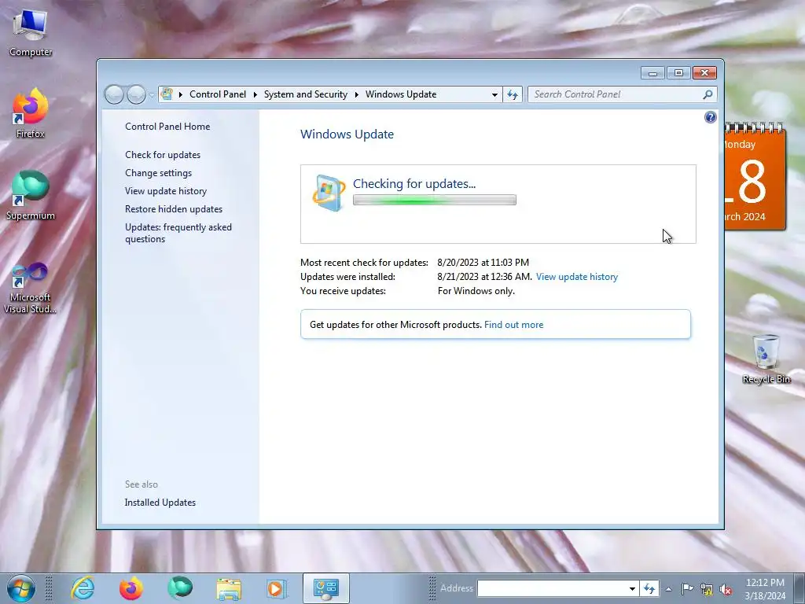The height and width of the screenshot is (604, 805).
Task: Open Change settings
Action: [158, 173]
